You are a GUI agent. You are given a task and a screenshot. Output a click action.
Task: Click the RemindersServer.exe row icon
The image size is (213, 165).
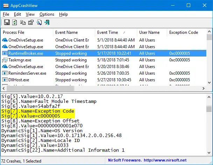coord(5,73)
